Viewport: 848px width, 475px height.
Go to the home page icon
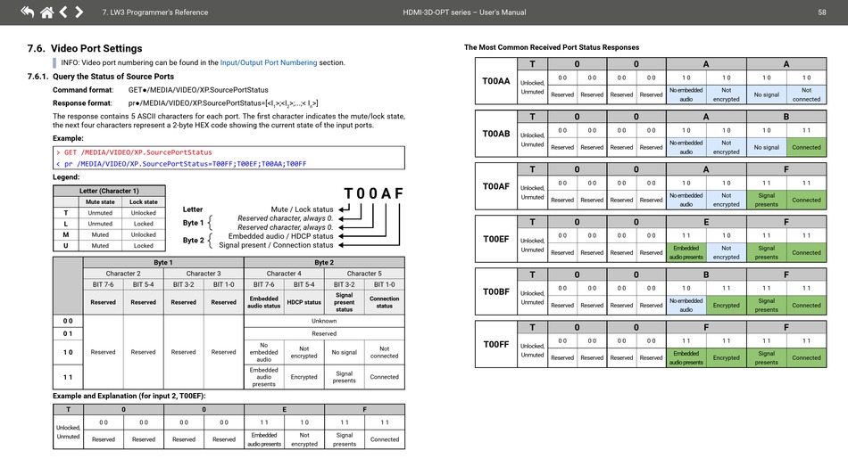tap(47, 12)
